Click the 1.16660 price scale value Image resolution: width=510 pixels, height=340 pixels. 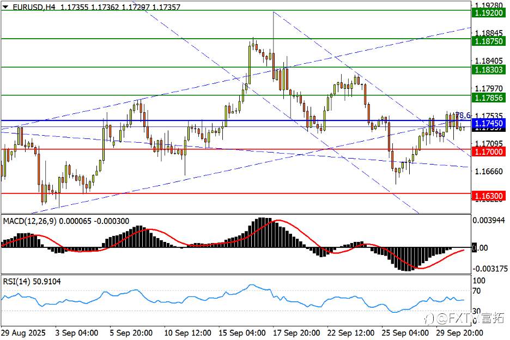[x=489, y=172]
